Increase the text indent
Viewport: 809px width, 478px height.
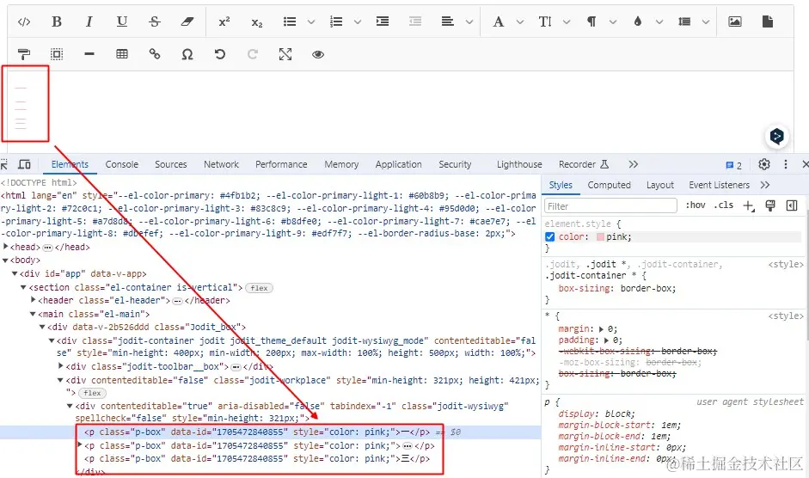point(383,21)
